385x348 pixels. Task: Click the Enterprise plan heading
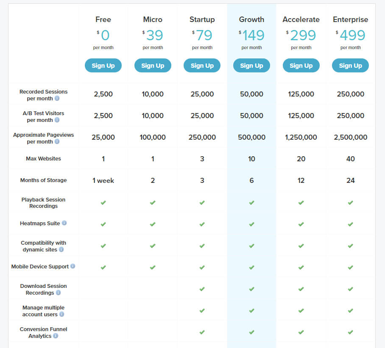[x=350, y=19]
